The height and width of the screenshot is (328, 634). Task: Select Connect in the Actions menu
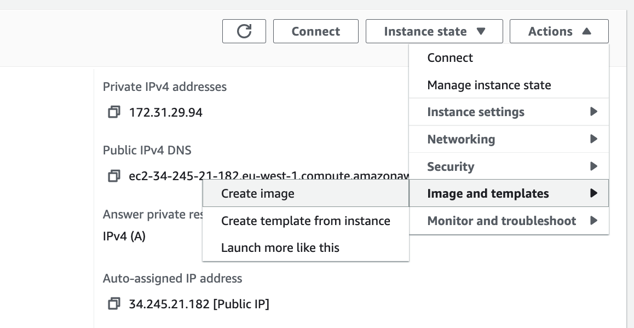pos(450,58)
